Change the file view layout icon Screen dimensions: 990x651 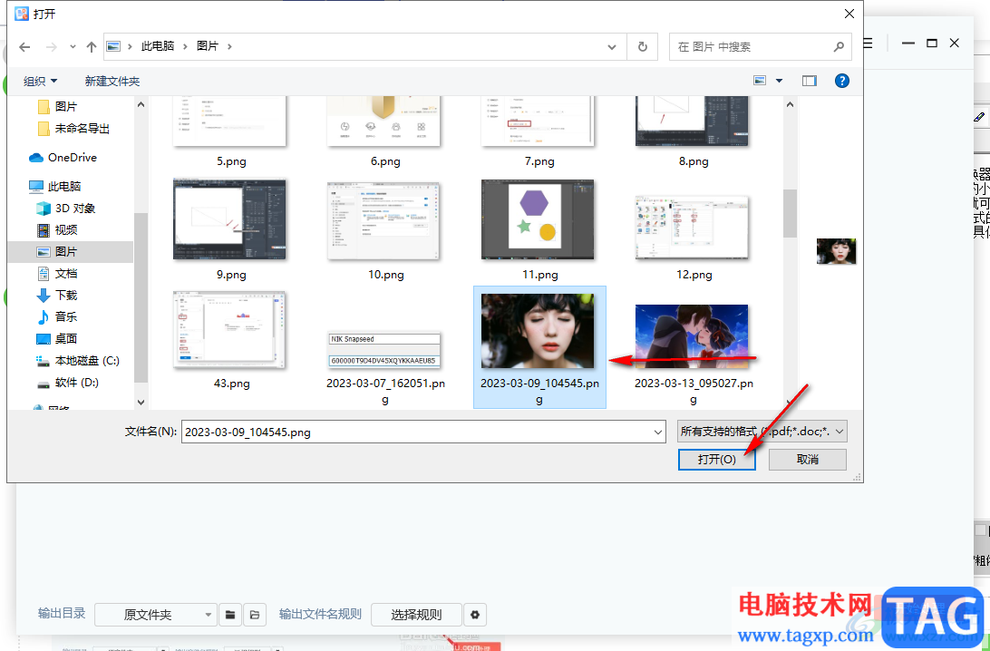[x=760, y=81]
